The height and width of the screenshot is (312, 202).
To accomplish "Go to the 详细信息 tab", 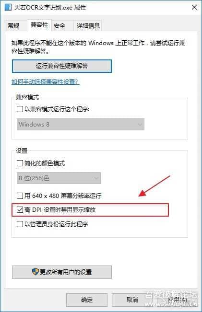I will pyautogui.click(x=88, y=26).
